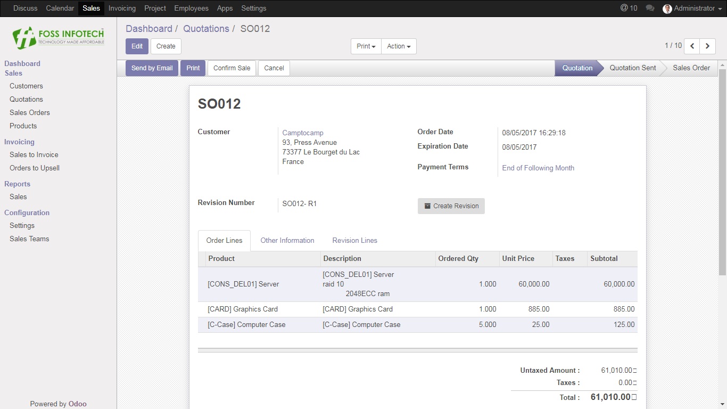Open the Action dropdown menu
The height and width of the screenshot is (409, 727).
point(399,46)
